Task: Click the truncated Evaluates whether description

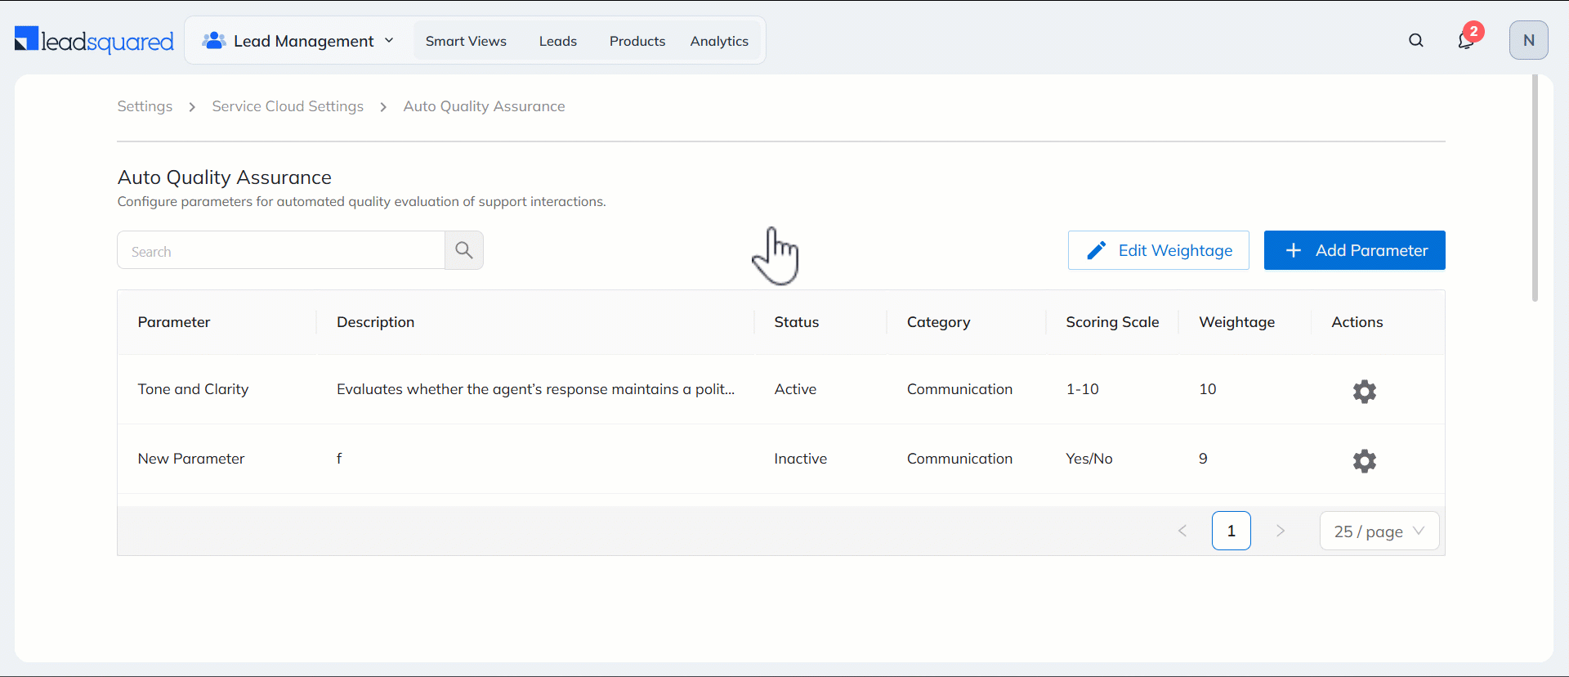Action: point(536,389)
